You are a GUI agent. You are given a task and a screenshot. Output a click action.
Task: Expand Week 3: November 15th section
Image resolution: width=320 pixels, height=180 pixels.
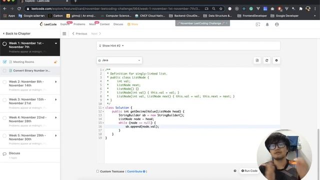pos(55,100)
